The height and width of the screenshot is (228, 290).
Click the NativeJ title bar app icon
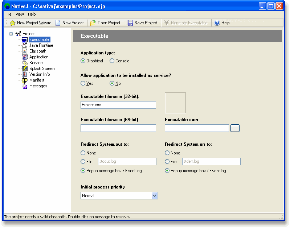pyautogui.click(x=7, y=6)
